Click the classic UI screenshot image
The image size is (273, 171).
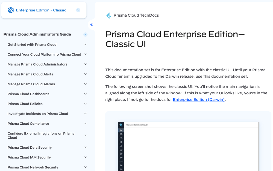pos(188,146)
